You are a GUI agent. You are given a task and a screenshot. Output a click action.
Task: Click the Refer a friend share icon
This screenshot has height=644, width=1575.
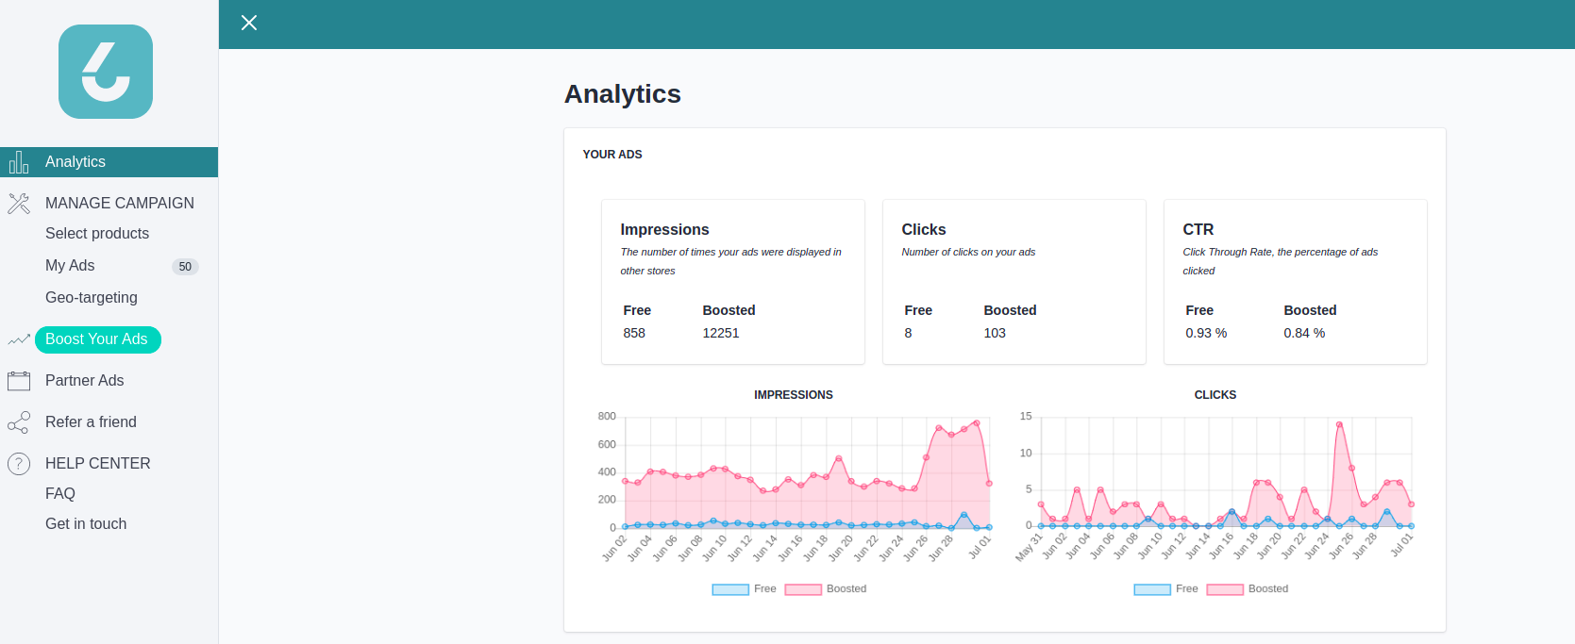point(19,422)
